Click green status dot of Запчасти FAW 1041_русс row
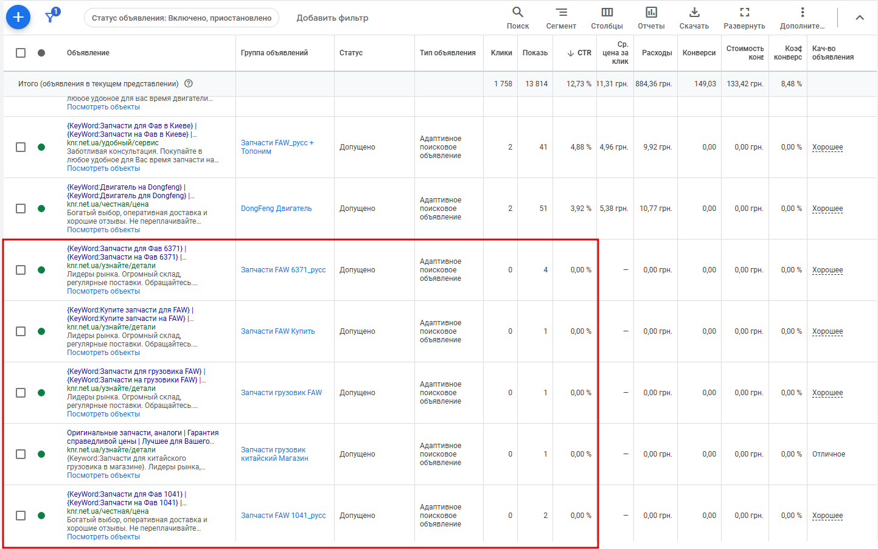 (x=41, y=516)
